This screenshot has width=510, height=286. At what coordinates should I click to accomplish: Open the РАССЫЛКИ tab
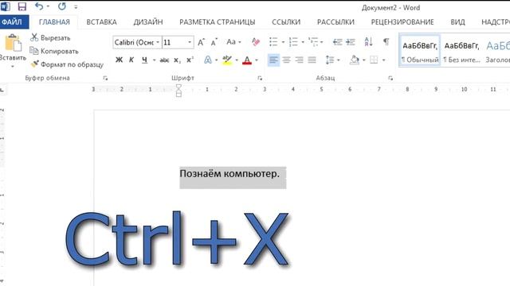(335, 22)
